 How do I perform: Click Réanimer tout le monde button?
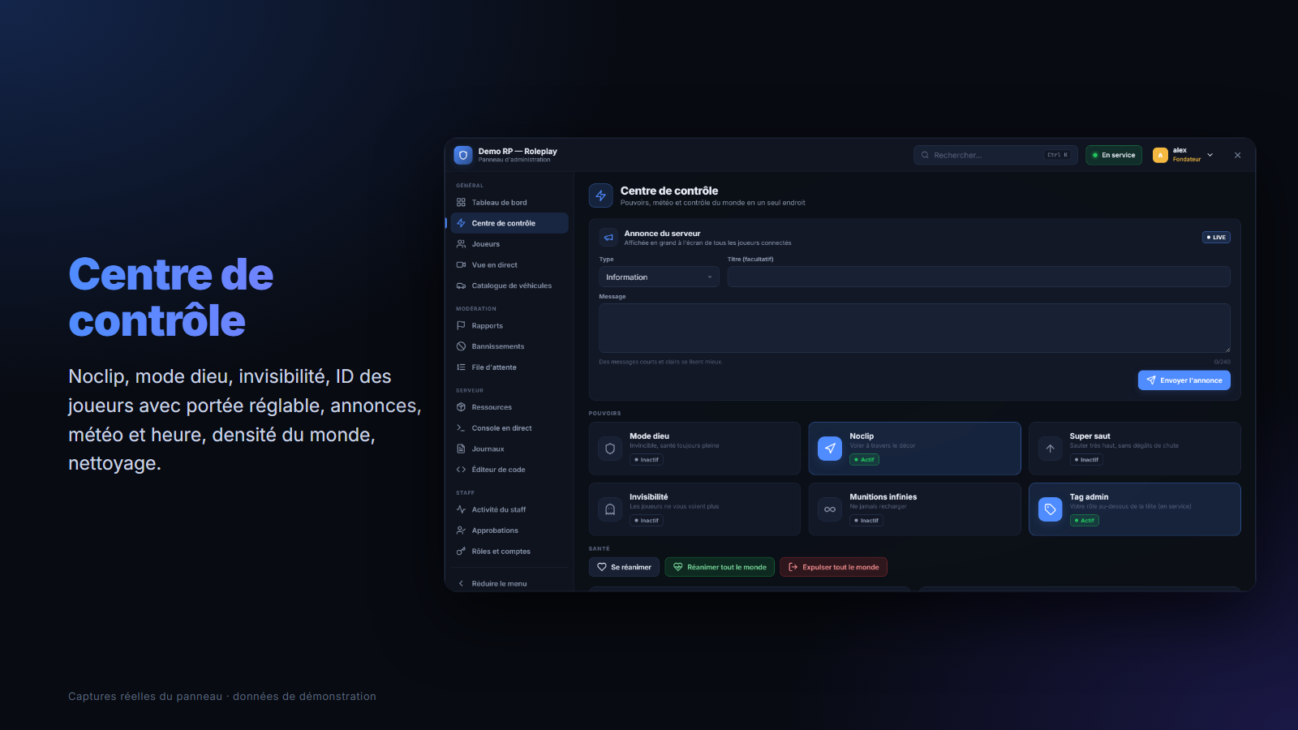pyautogui.click(x=720, y=567)
